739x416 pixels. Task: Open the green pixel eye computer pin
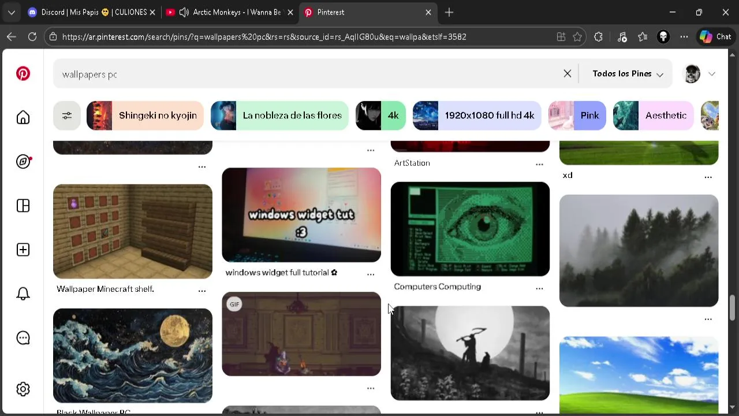[470, 229]
